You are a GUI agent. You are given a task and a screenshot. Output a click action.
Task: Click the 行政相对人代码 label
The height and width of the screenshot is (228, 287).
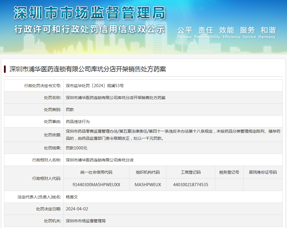(x=47, y=178)
